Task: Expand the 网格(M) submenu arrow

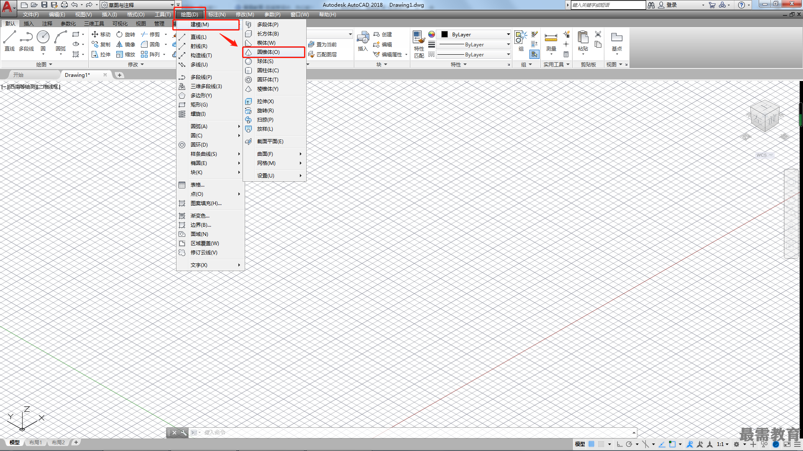Action: 301,163
